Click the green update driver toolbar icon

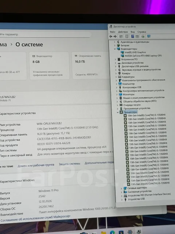point(143,36)
